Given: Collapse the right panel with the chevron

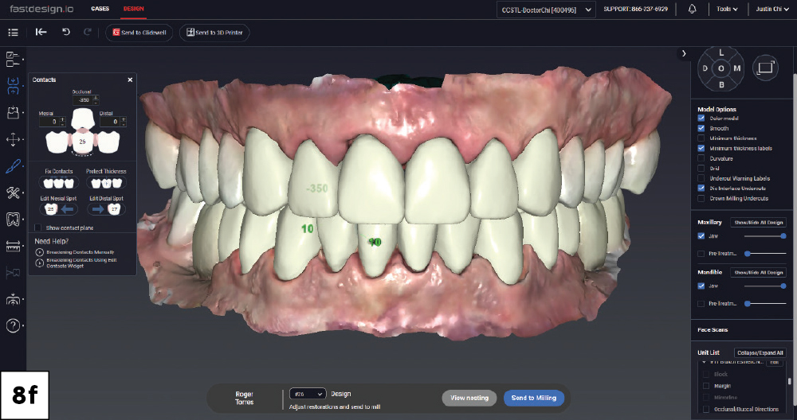Looking at the screenshot, I should pyautogui.click(x=684, y=53).
